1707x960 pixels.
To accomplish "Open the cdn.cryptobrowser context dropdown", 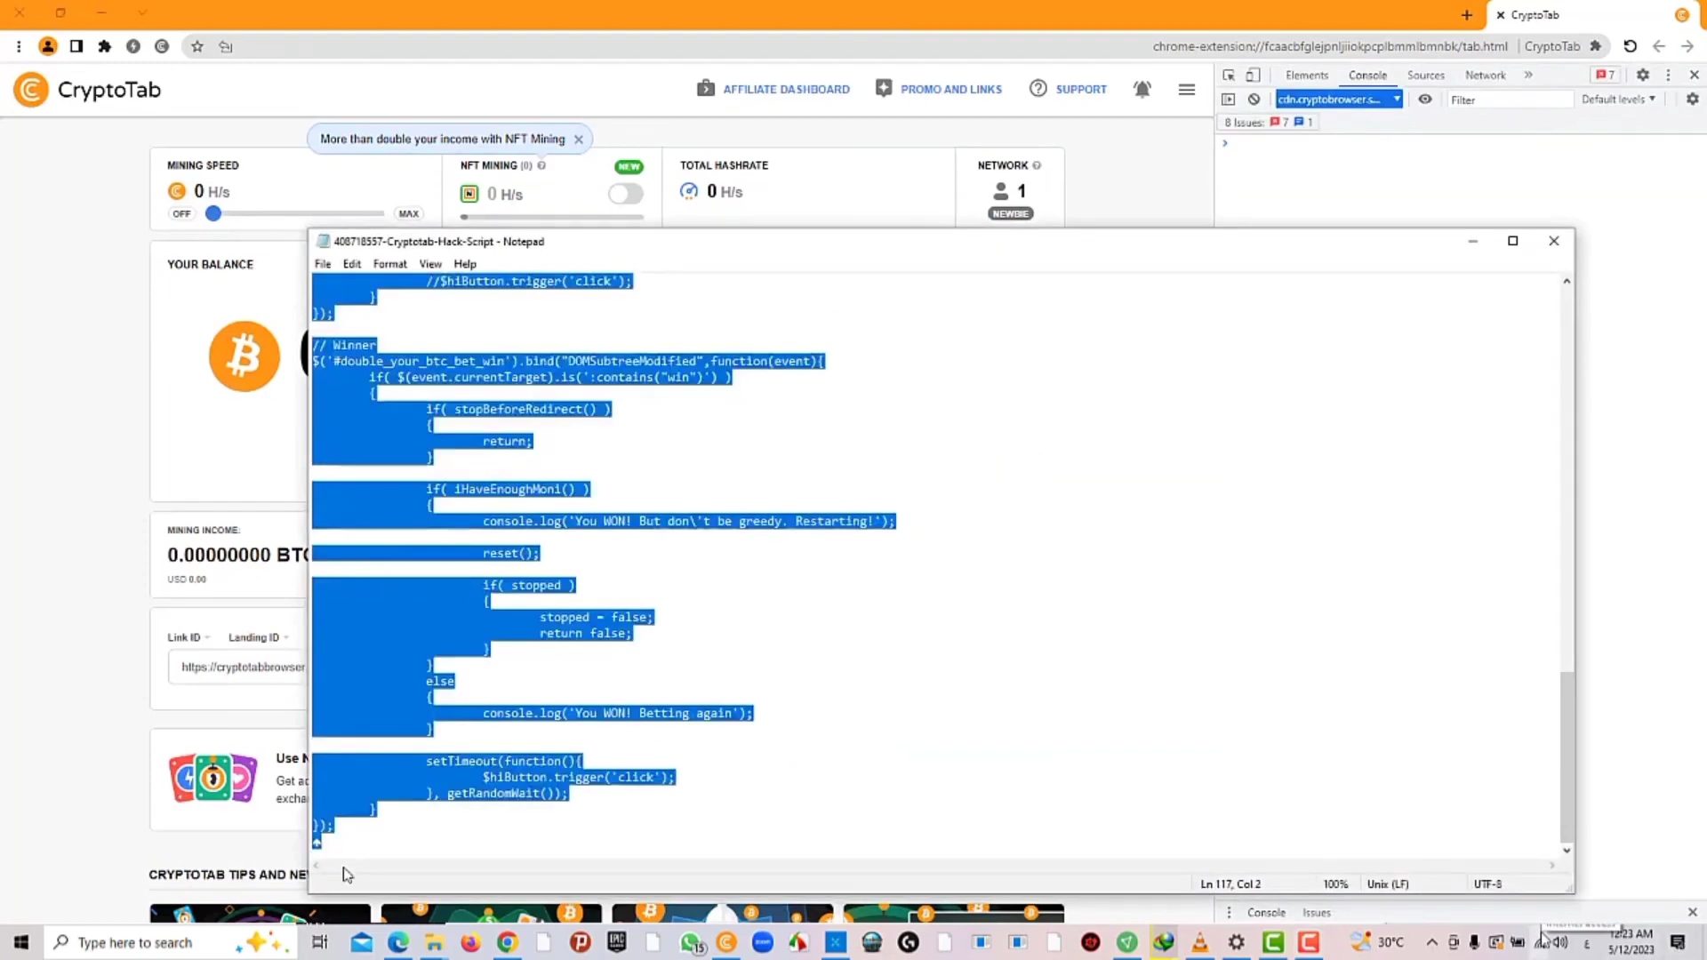I will [x=1338, y=100].
